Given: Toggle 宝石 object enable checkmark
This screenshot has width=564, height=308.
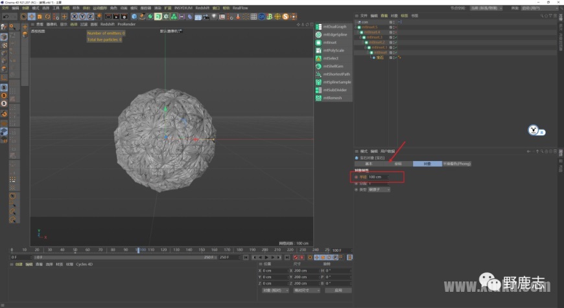Looking at the screenshot, I should point(395,58).
